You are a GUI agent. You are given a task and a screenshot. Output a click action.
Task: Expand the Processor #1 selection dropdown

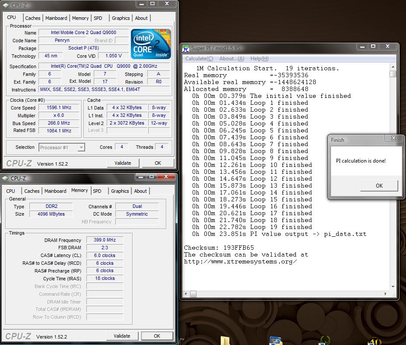[81, 147]
